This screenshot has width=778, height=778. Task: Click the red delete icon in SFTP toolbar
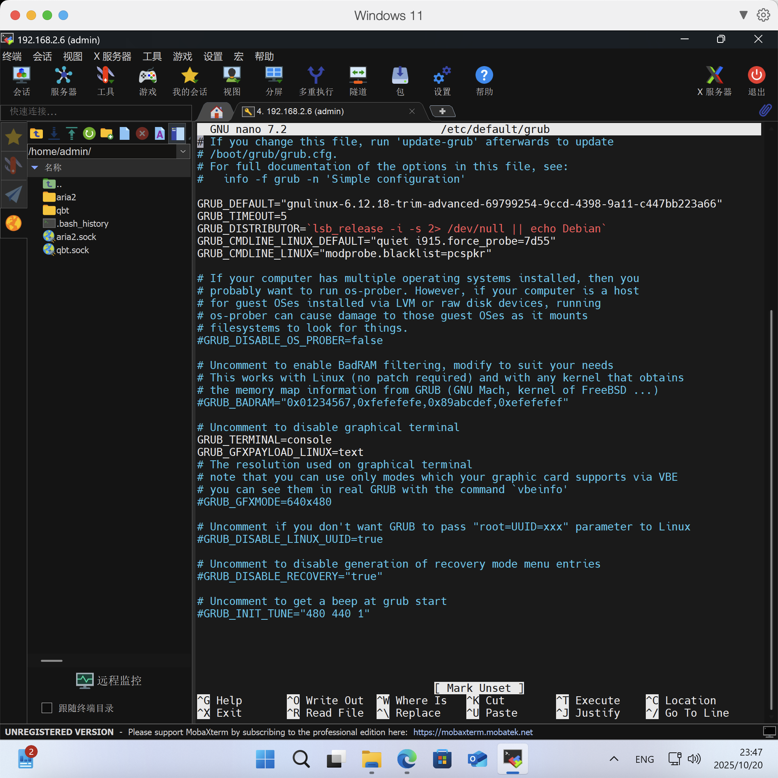click(142, 133)
